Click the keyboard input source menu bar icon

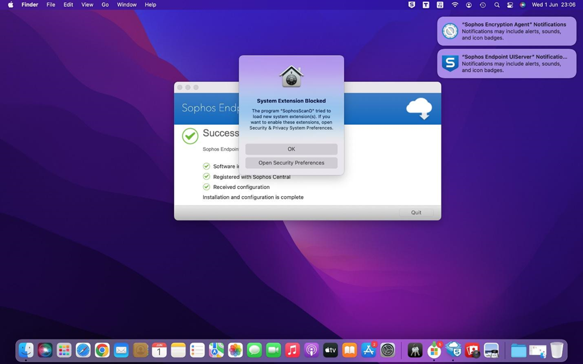tap(440, 5)
